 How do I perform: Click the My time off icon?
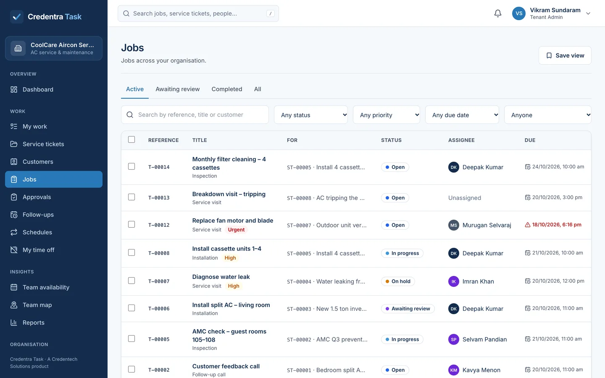[x=14, y=250]
